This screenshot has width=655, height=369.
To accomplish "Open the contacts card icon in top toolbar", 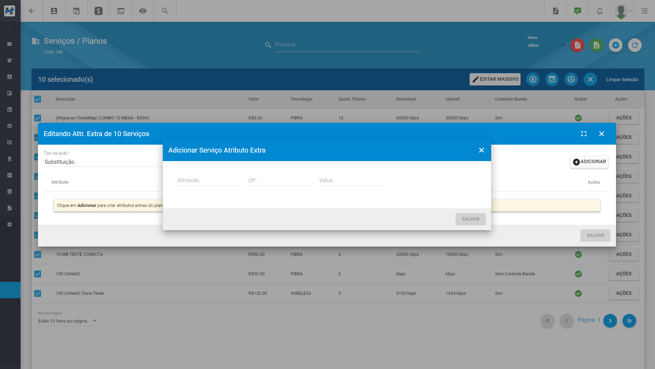I will click(54, 11).
